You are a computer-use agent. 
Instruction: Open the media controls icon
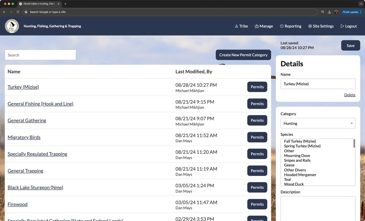point(323,12)
